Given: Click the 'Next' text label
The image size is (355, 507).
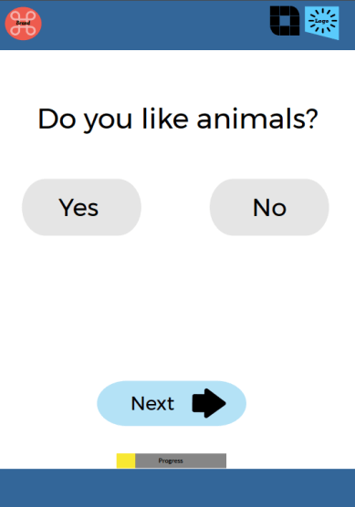Looking at the screenshot, I should coord(152,404).
